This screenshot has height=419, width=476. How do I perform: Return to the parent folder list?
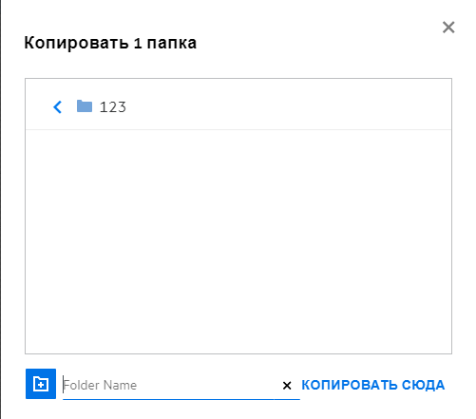58,107
